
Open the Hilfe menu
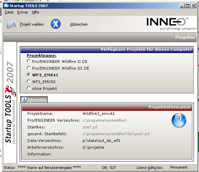click(35, 12)
